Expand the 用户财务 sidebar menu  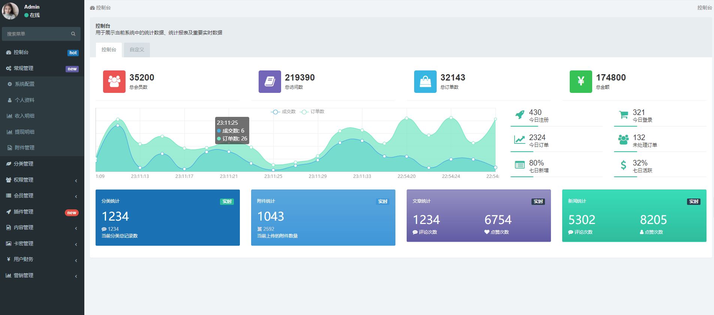[x=41, y=259]
